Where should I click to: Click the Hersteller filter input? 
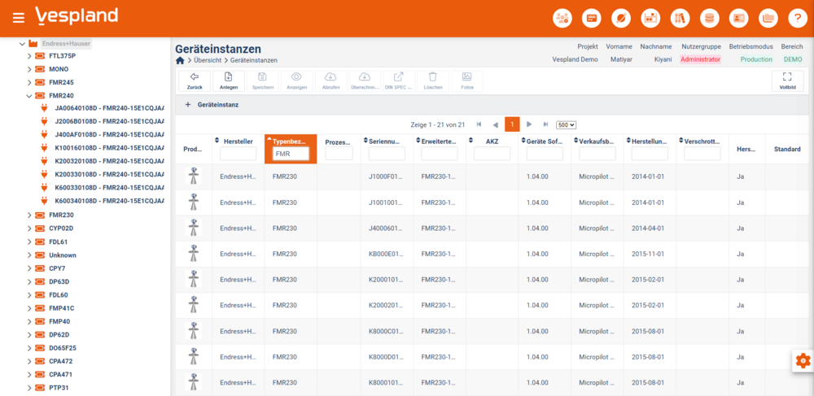point(239,154)
